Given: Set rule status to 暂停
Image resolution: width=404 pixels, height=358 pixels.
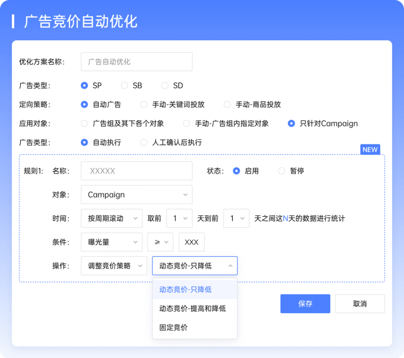Looking at the screenshot, I should click(x=282, y=171).
